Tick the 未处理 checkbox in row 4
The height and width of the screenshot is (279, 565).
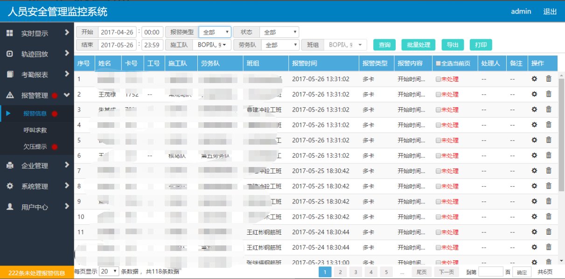point(438,125)
